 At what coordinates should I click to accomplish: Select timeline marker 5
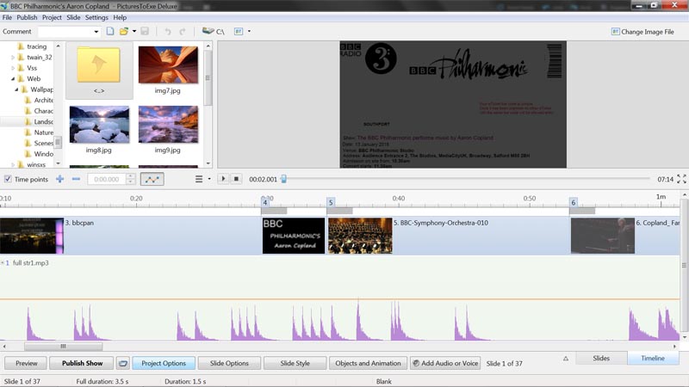point(331,202)
